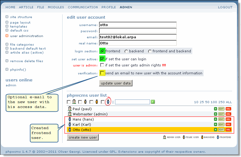Image resolution: width=241 pixels, height=157 pixels.
Task: Open file categories in sidebar
Action: tap(22, 45)
